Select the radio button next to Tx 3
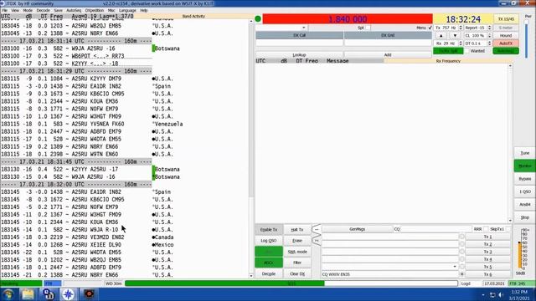 pyautogui.click(x=461, y=252)
